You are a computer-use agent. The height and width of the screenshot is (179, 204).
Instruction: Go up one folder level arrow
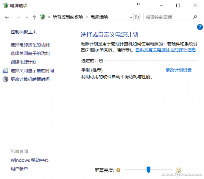coord(34,17)
